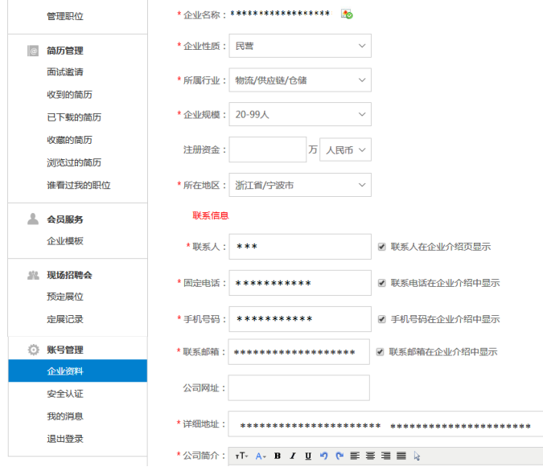This screenshot has height=471, width=543.
Task: Click the 公司网址 input field
Action: click(x=298, y=387)
